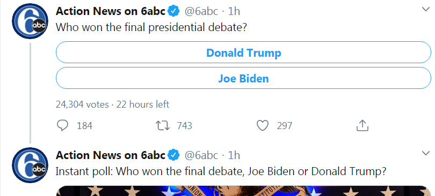Open Action News on 6abc name, first tweet
Image resolution: width=435 pixels, height=196 pixels.
[111, 11]
